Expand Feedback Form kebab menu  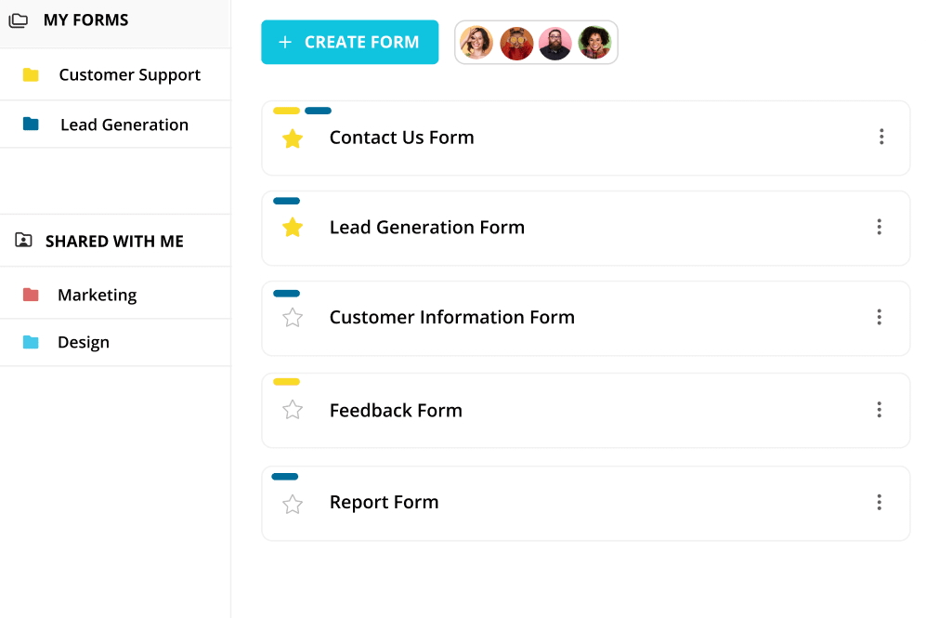pos(879,410)
